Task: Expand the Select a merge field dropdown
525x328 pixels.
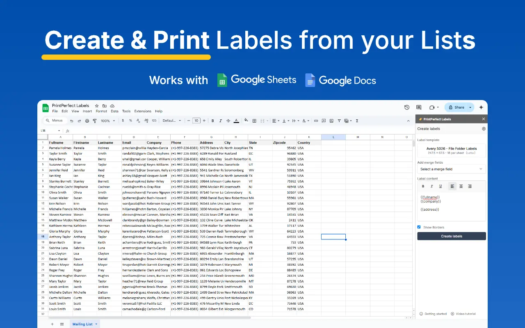Action: pos(451,169)
